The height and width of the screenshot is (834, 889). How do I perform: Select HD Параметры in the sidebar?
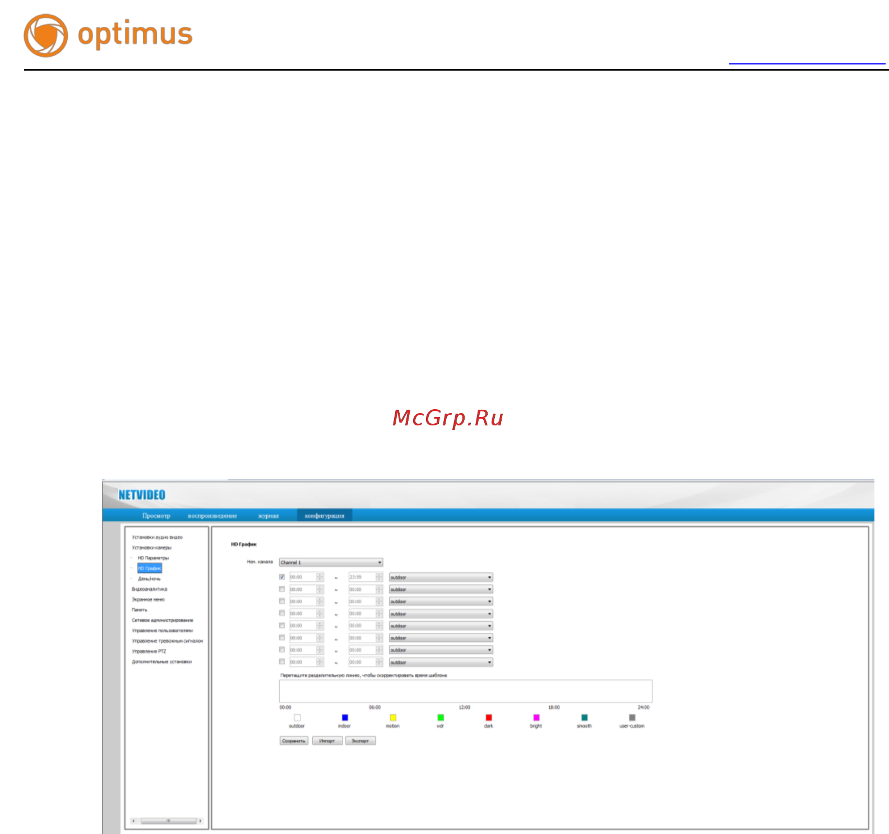[x=153, y=558]
